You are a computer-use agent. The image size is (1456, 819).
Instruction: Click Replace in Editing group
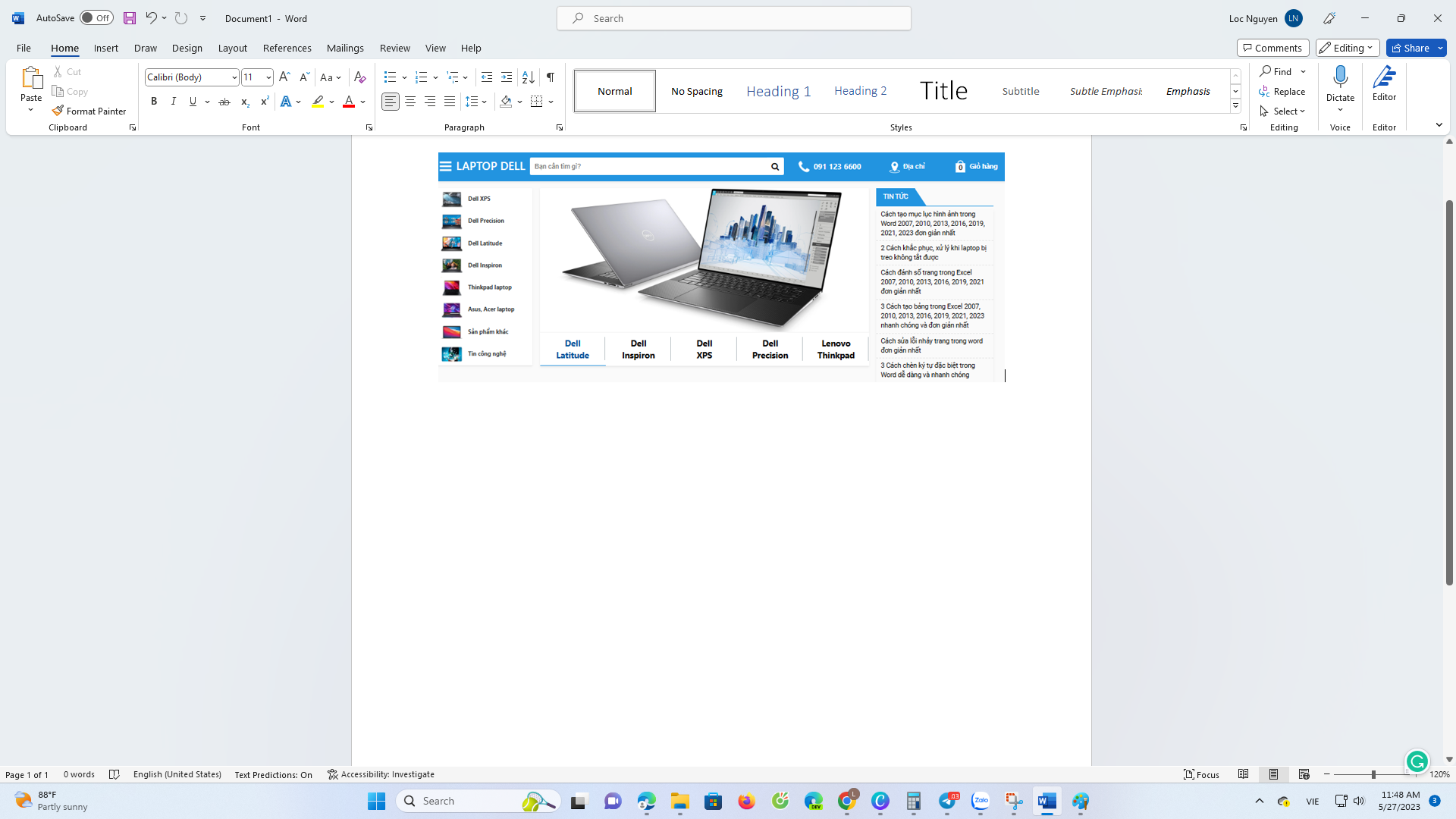coord(1282,92)
